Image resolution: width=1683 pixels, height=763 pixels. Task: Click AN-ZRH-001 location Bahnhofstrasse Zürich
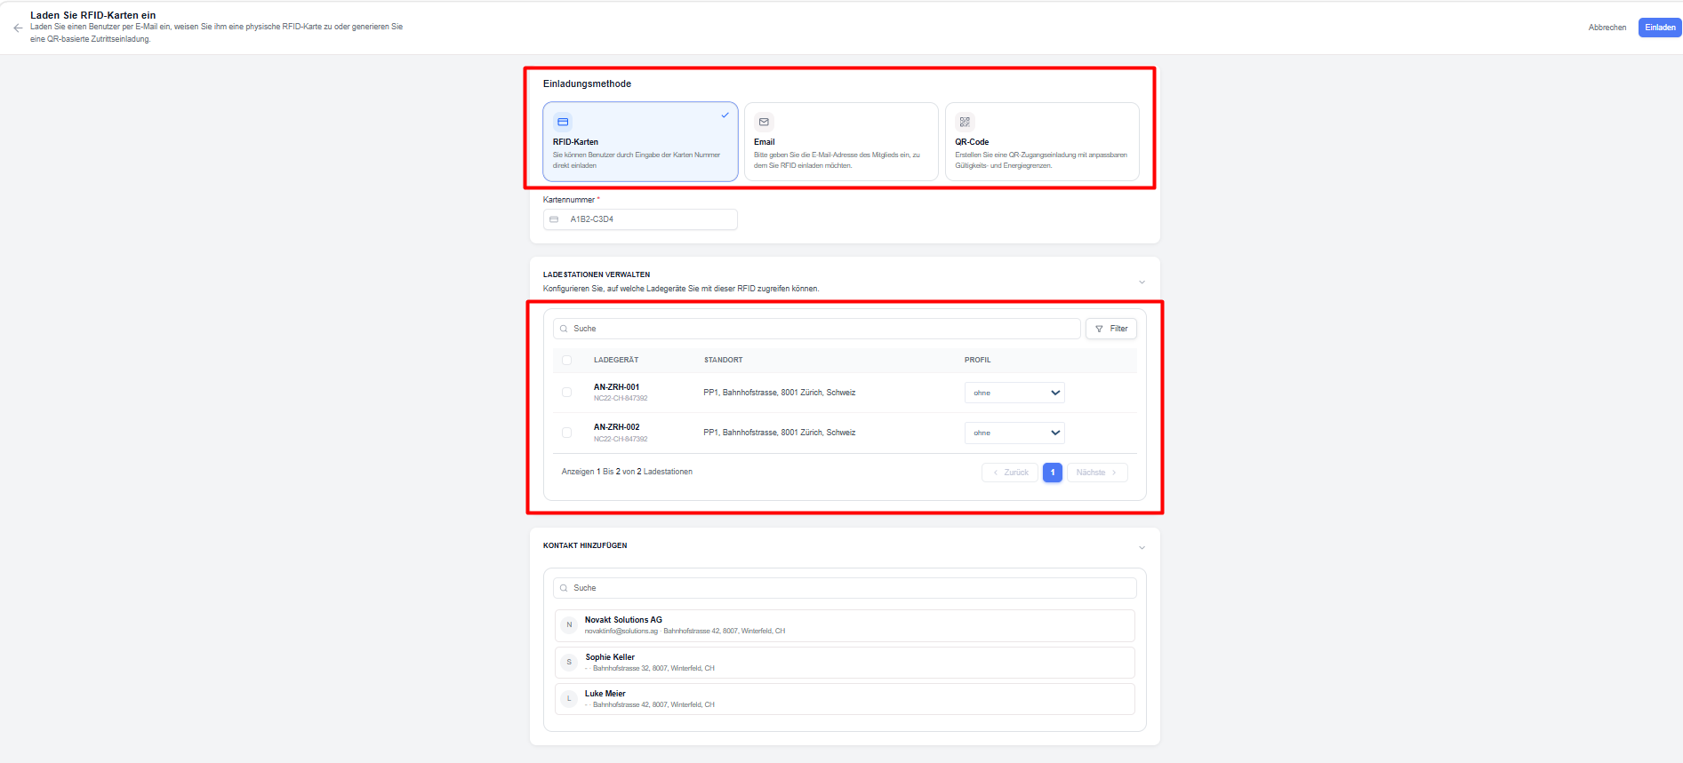pos(779,393)
